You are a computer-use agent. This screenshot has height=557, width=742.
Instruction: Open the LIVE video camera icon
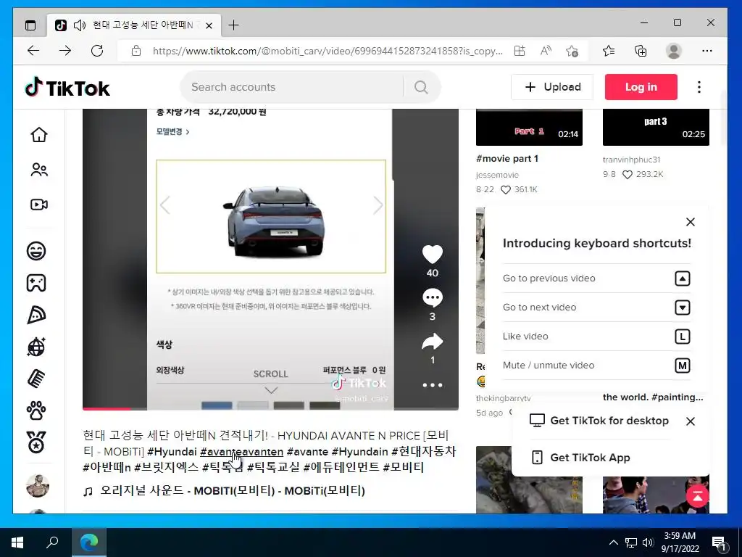pyautogui.click(x=39, y=205)
